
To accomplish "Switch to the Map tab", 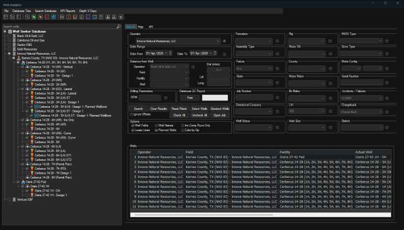I will click(x=141, y=27).
